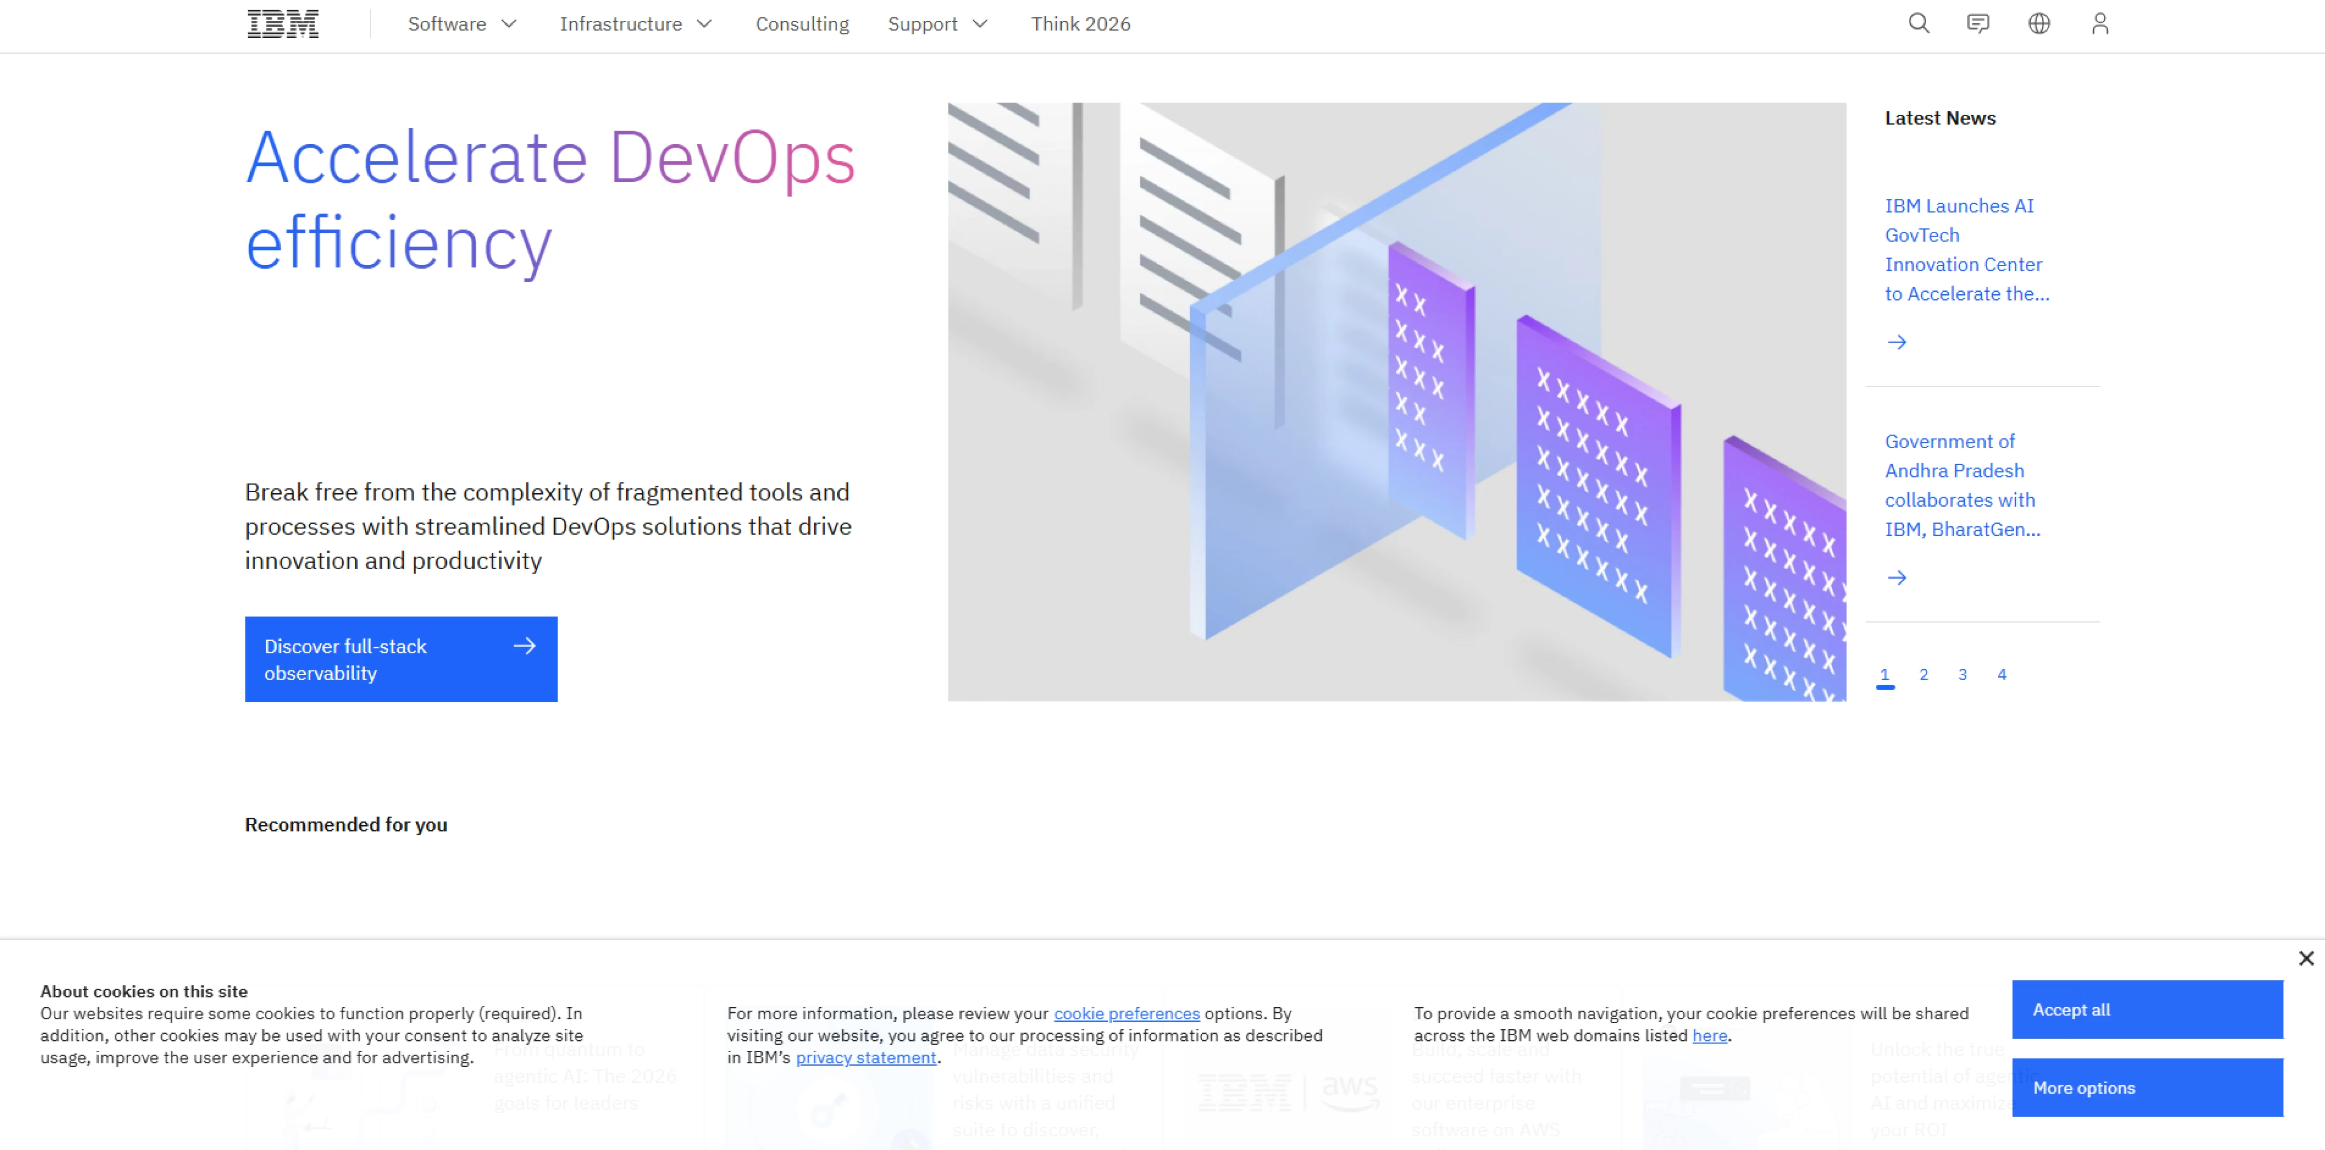This screenshot has width=2325, height=1150.
Task: Open the chat contact icon
Action: (x=1978, y=23)
